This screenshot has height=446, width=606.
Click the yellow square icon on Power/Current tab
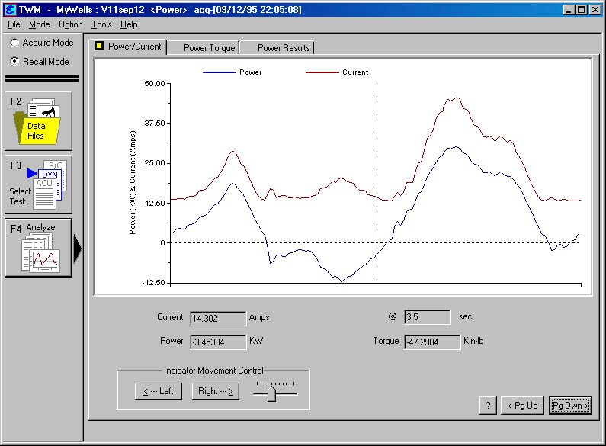coord(99,47)
